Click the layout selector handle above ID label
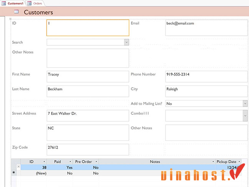 [x=10, y=19]
